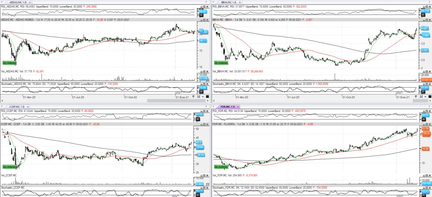The image size is (432, 197).
Task: Click the save icon in BBVA chart footer
Action: pyautogui.click(x=421, y=97)
